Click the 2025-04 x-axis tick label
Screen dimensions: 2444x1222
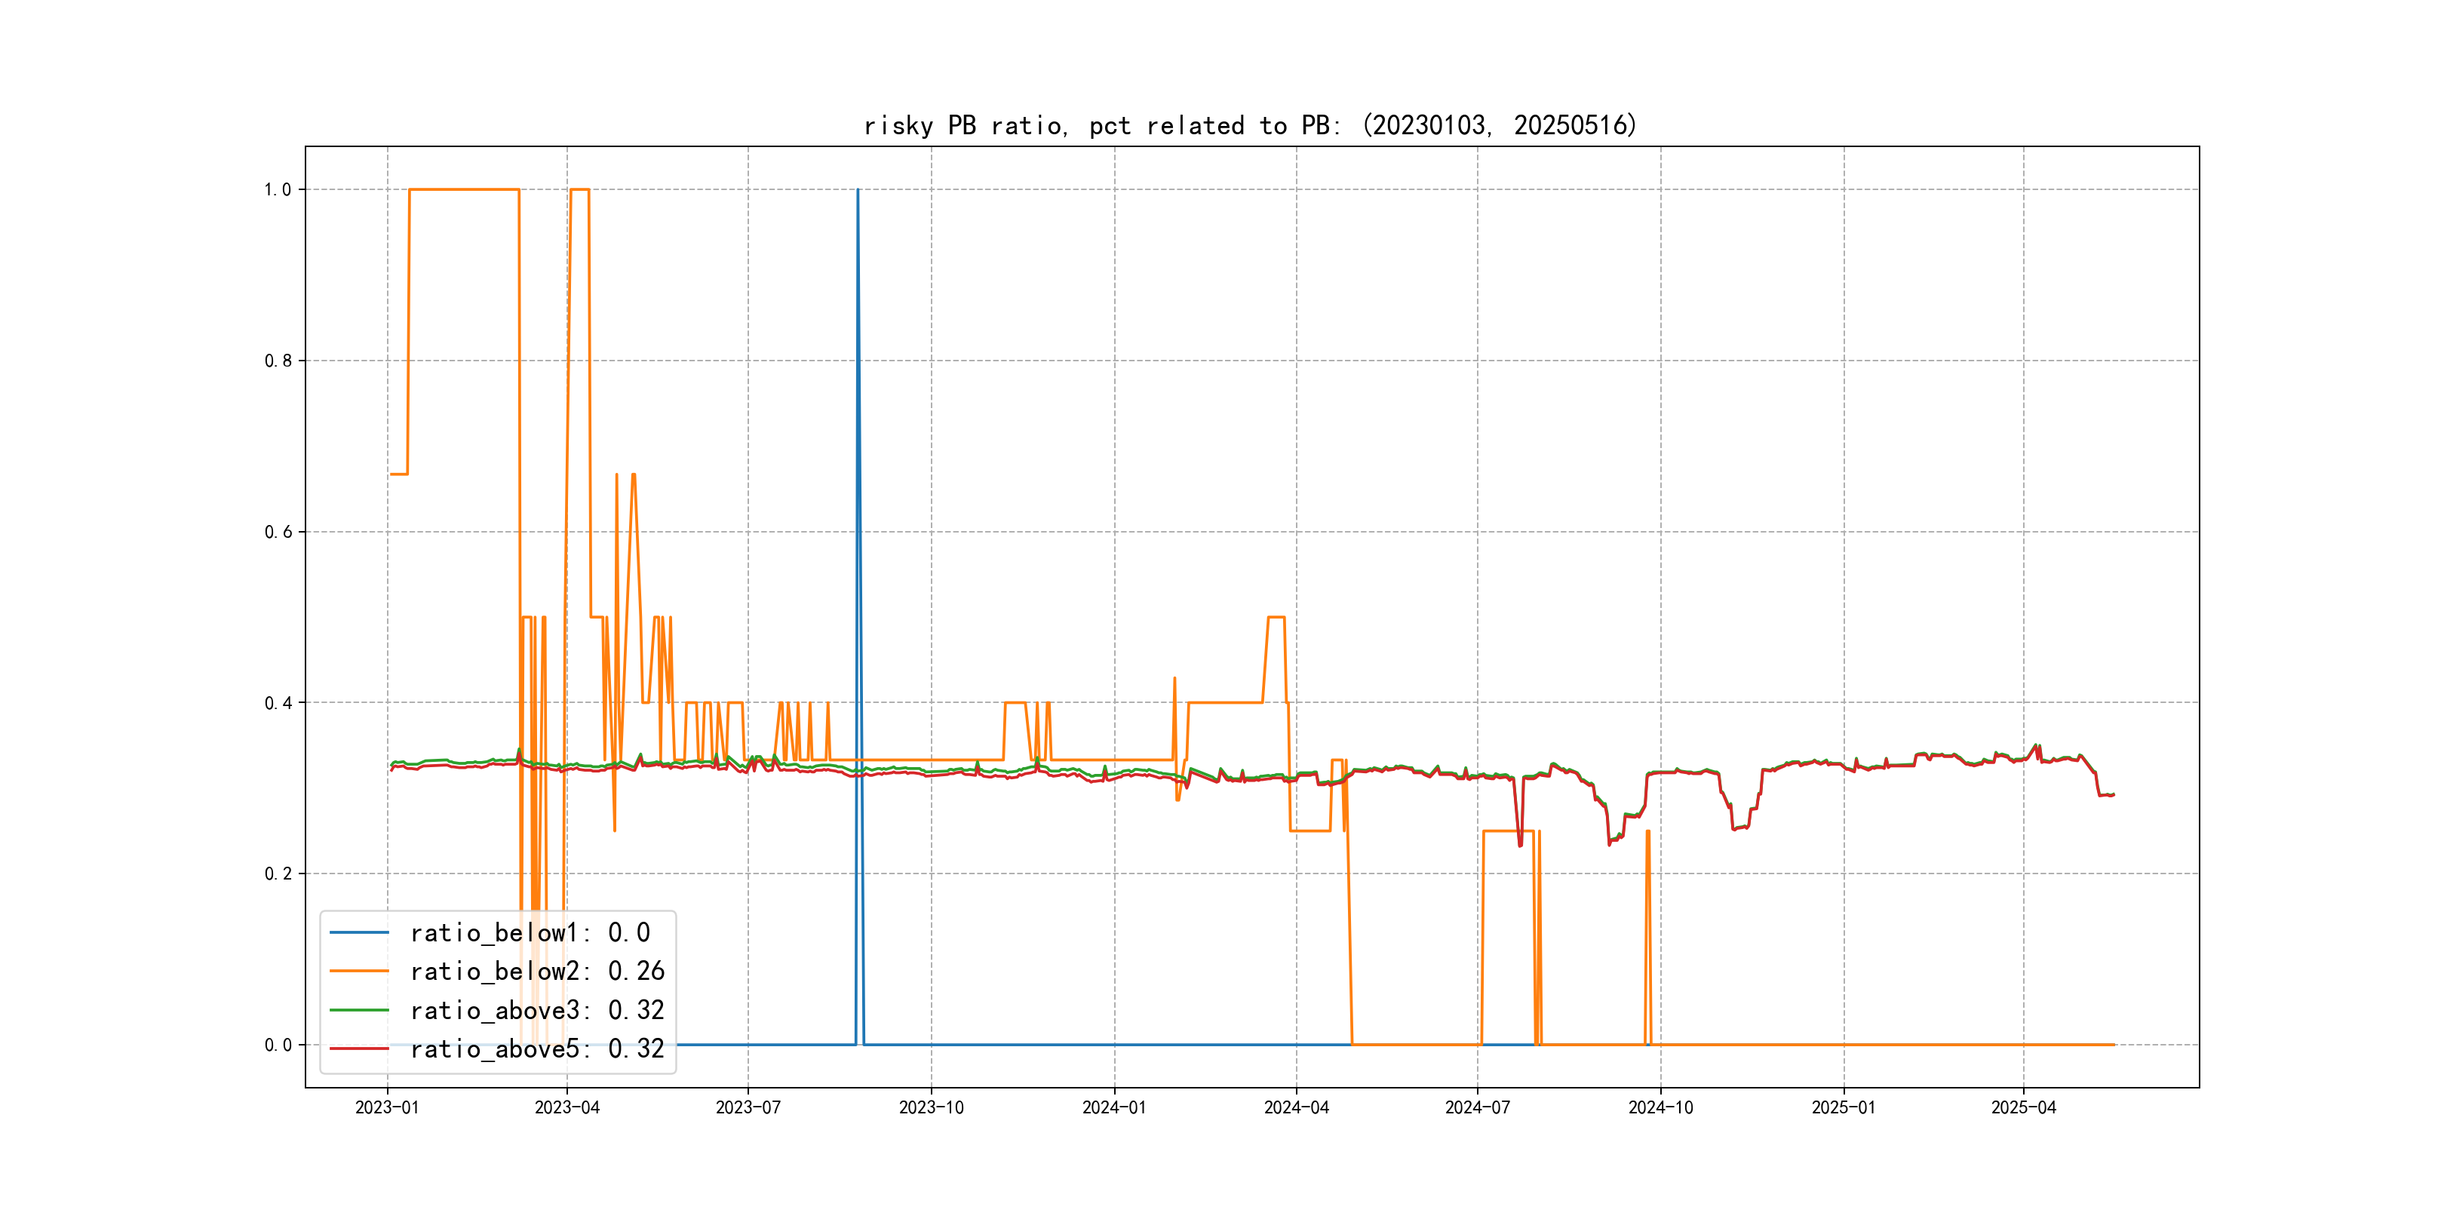2023,1108
